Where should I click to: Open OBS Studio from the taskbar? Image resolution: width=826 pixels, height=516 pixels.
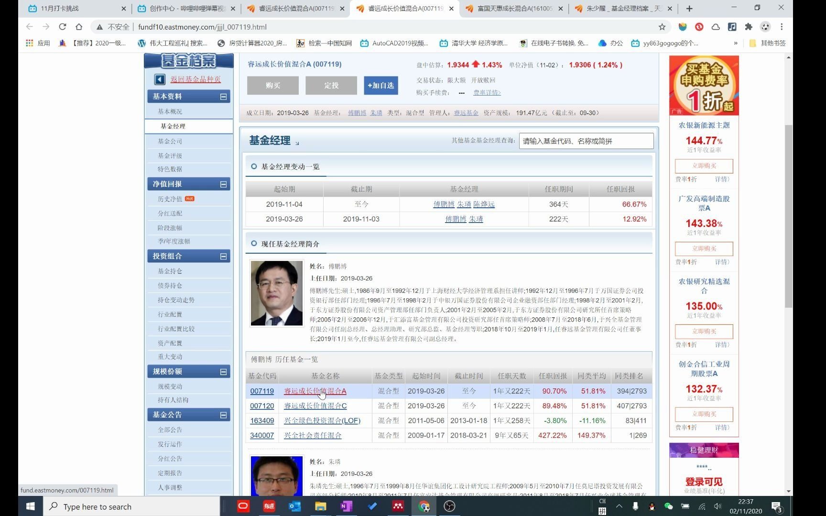click(x=449, y=506)
